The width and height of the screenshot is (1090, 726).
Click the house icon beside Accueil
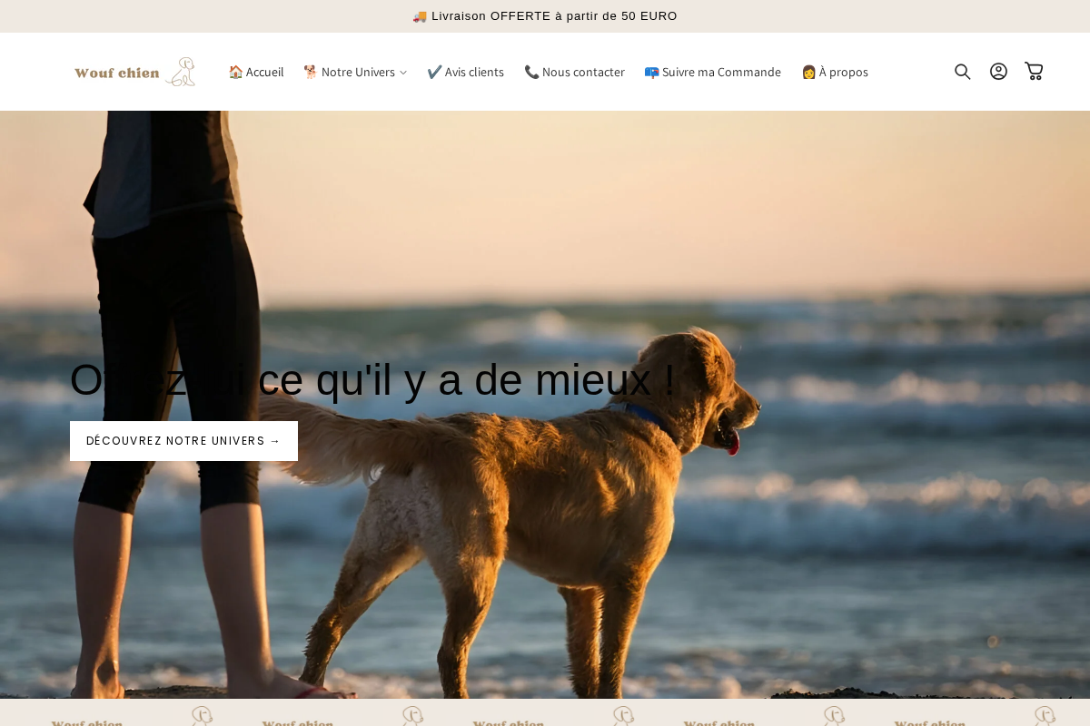(x=235, y=72)
